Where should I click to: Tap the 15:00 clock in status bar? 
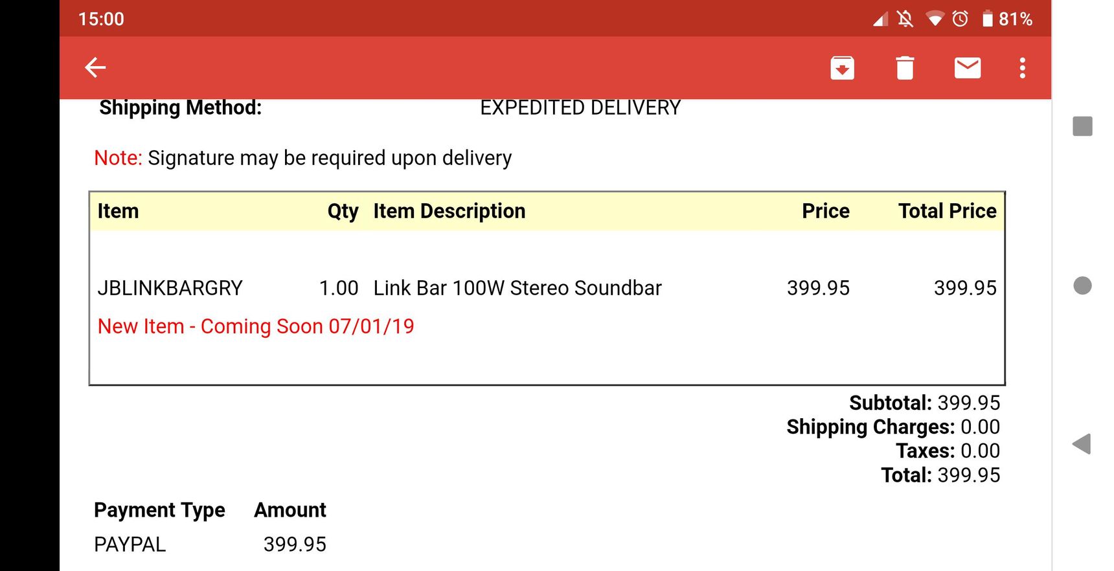(101, 19)
